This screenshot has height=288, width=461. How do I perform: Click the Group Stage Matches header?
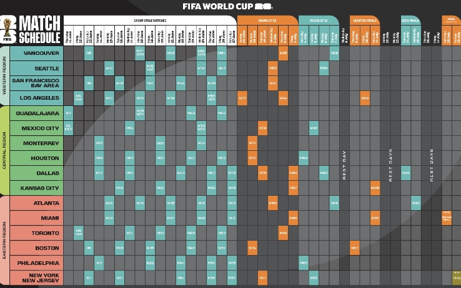coord(149,20)
